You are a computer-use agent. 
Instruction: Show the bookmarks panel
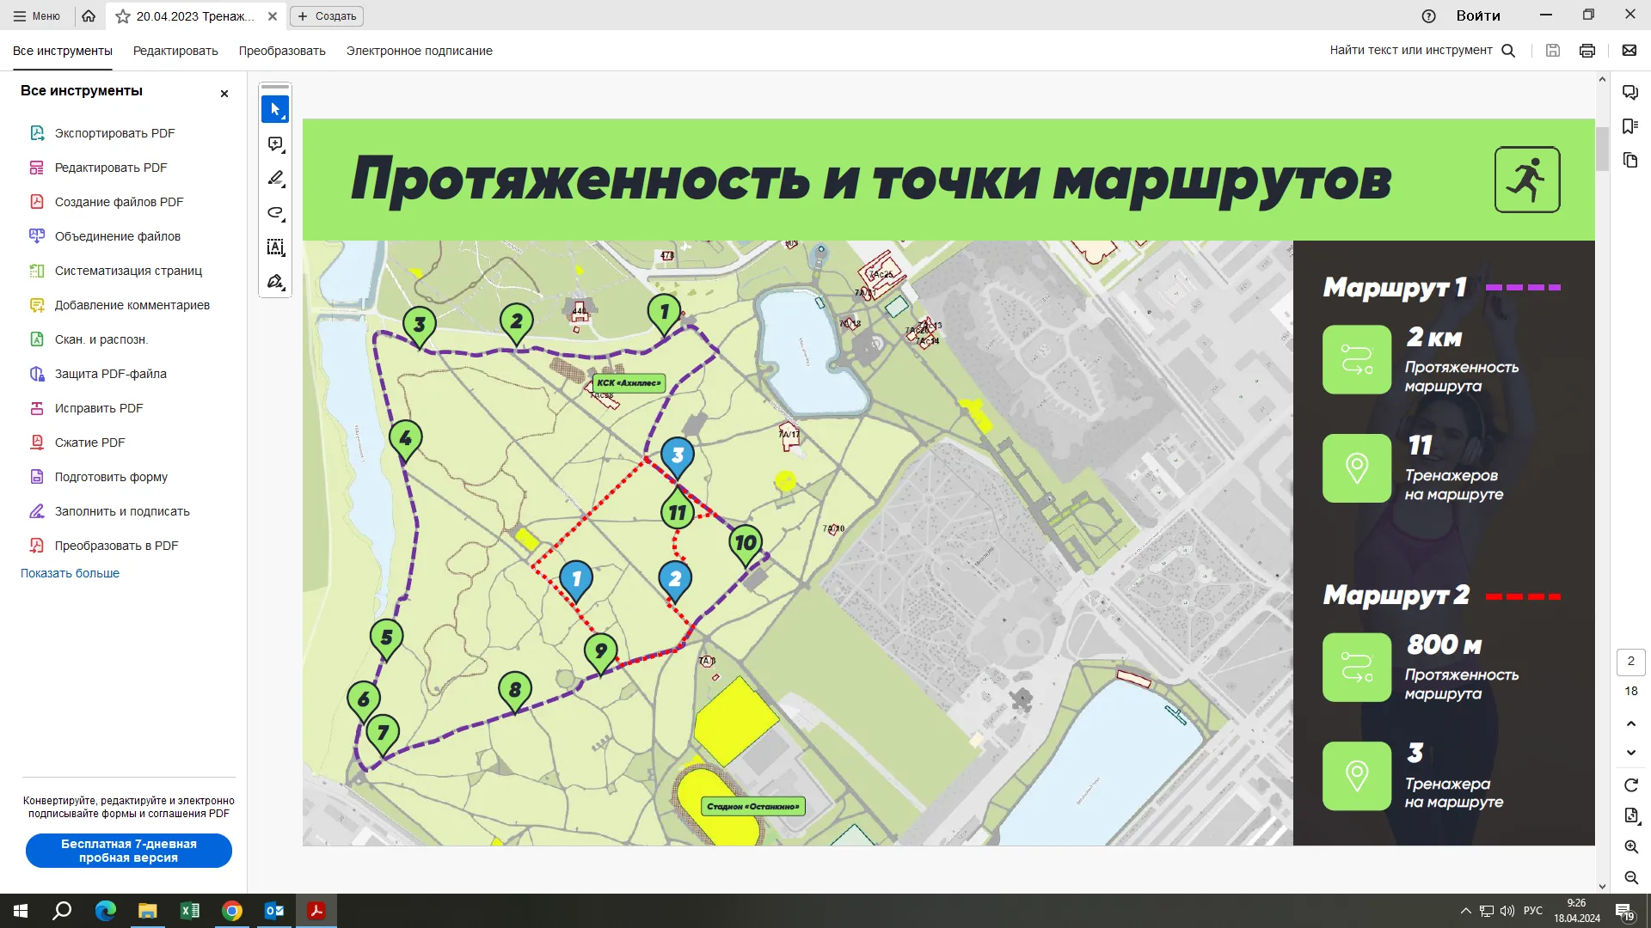click(1630, 126)
